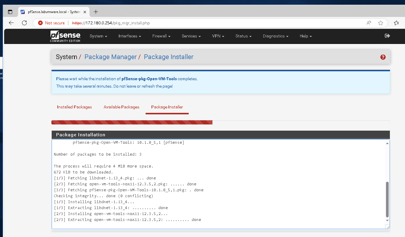Expand the VPN menu

pos(218,36)
